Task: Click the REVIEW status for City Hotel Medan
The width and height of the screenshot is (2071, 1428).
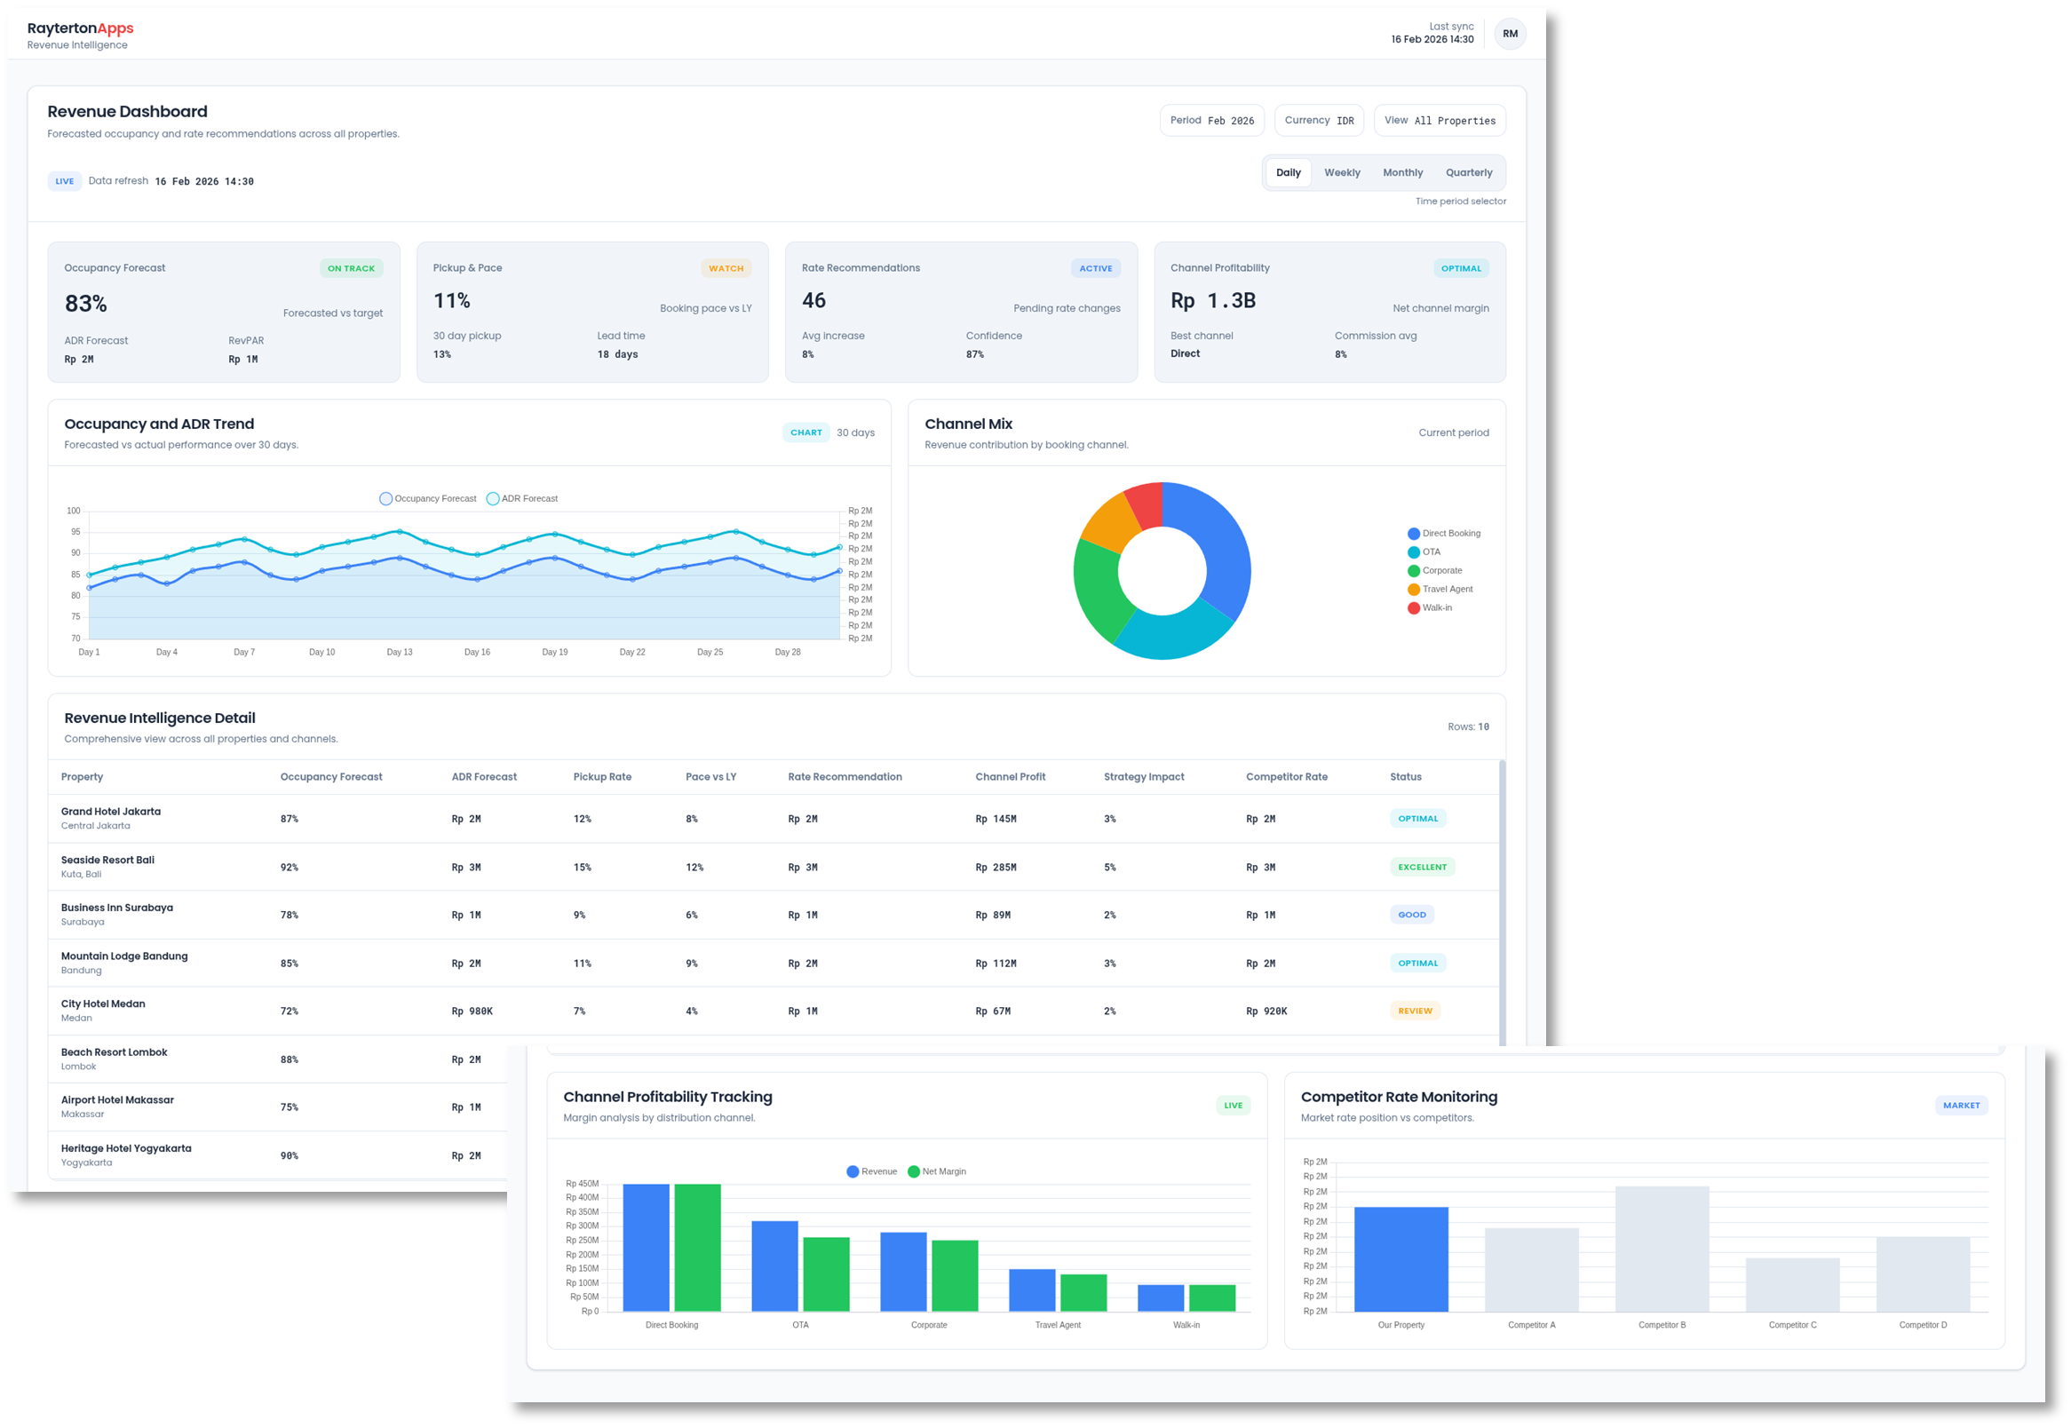Action: tap(1415, 1010)
